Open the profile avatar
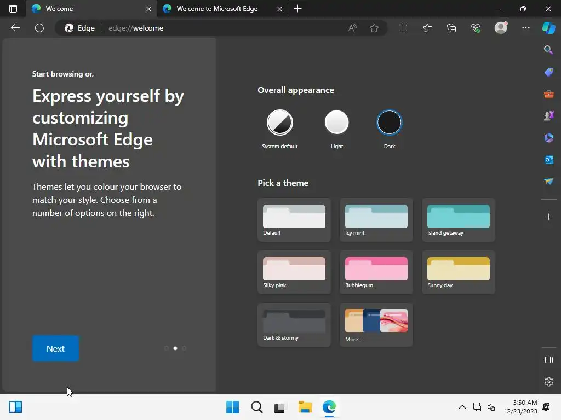Screen dimensions: 561x420 point(501,27)
